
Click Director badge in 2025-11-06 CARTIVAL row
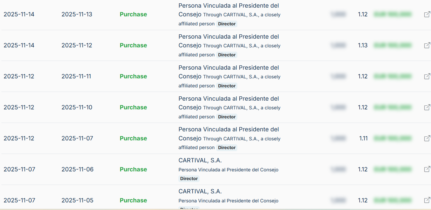pos(189,179)
